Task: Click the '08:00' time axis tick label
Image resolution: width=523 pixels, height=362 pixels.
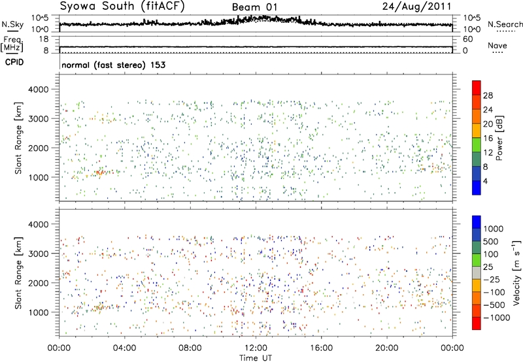Action: pyautogui.click(x=190, y=348)
